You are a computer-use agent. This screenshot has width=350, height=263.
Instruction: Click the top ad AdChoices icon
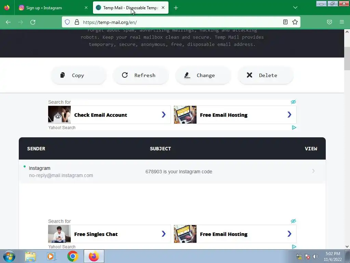[x=294, y=128]
